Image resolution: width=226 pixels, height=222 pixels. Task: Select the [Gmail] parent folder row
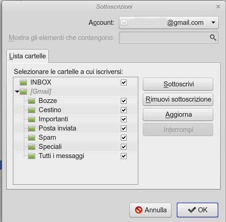[x=75, y=91]
